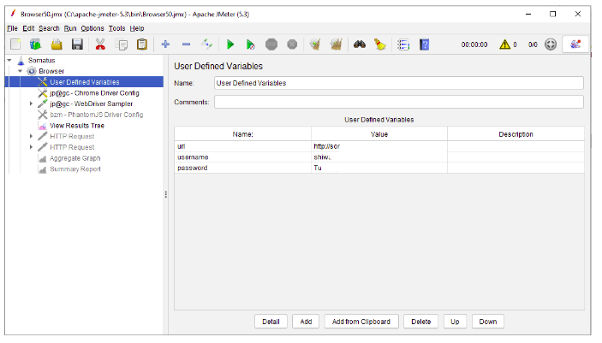Expand the WebDriver Sampler node

(x=31, y=103)
